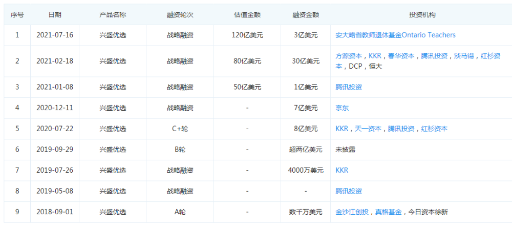Click the 30亿美元 funding amount

click(x=306, y=61)
